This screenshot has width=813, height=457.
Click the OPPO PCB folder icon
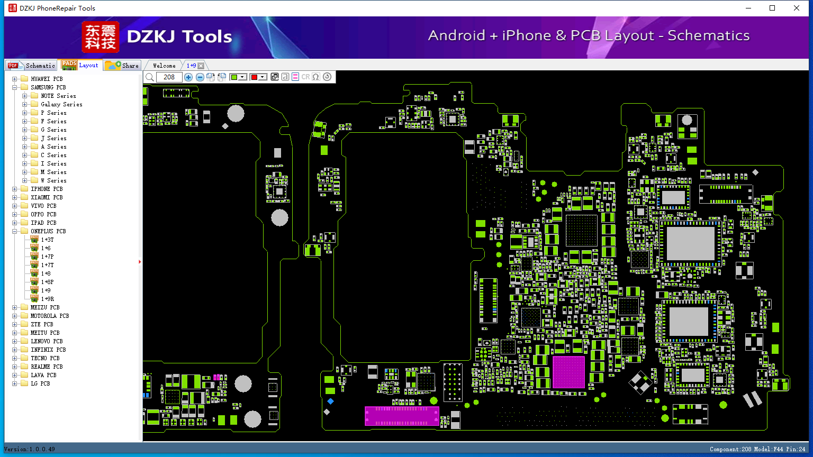click(24, 214)
